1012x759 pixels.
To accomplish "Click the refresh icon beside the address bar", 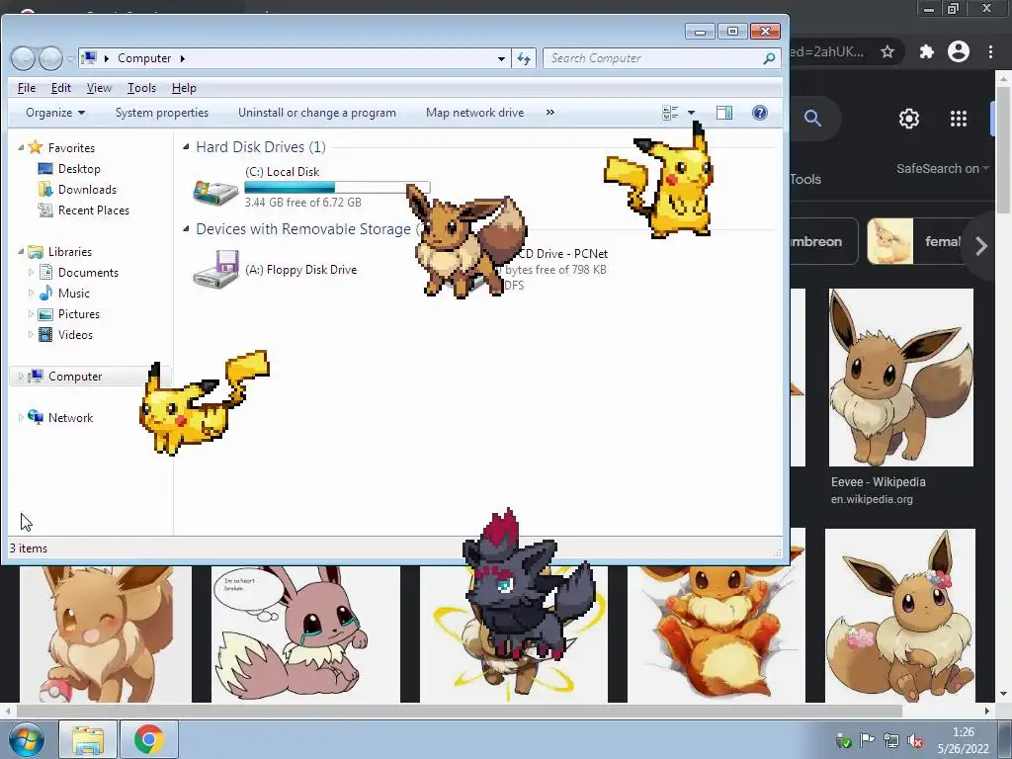I will 524,58.
